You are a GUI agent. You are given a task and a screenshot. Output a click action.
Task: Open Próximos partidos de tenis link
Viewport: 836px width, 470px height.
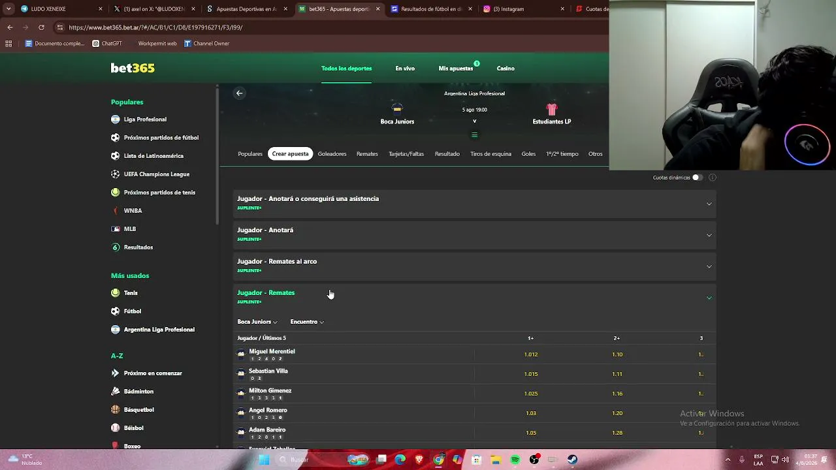[x=159, y=193]
